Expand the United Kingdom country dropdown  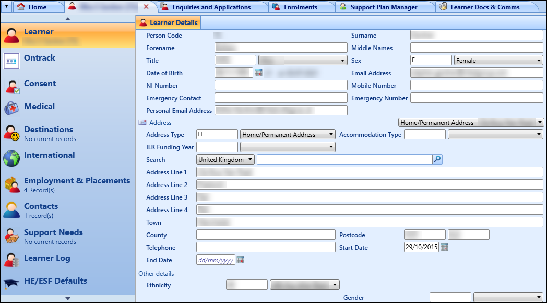click(x=251, y=159)
